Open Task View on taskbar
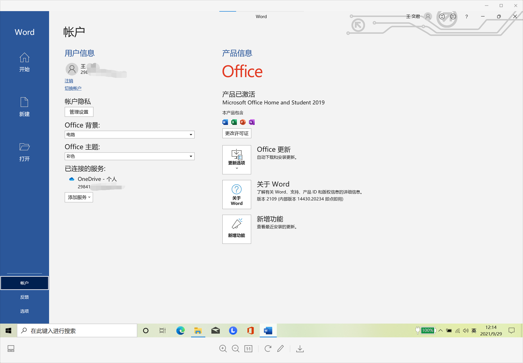Screen dimensions: 523x363 coord(162,330)
